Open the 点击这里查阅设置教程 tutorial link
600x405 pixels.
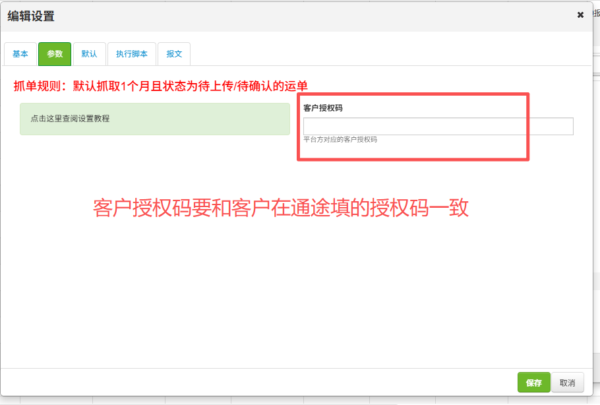coord(70,119)
